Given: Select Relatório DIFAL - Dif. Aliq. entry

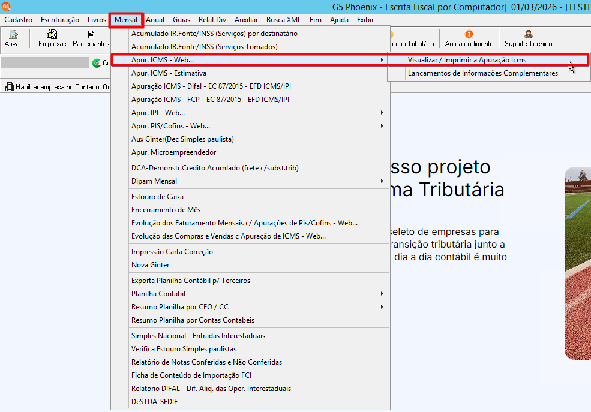Looking at the screenshot, I should [250, 389].
